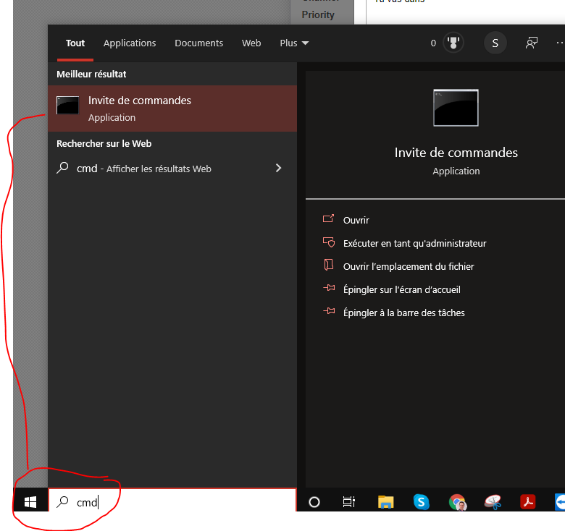Open Cortana circle icon on taskbar

click(314, 501)
